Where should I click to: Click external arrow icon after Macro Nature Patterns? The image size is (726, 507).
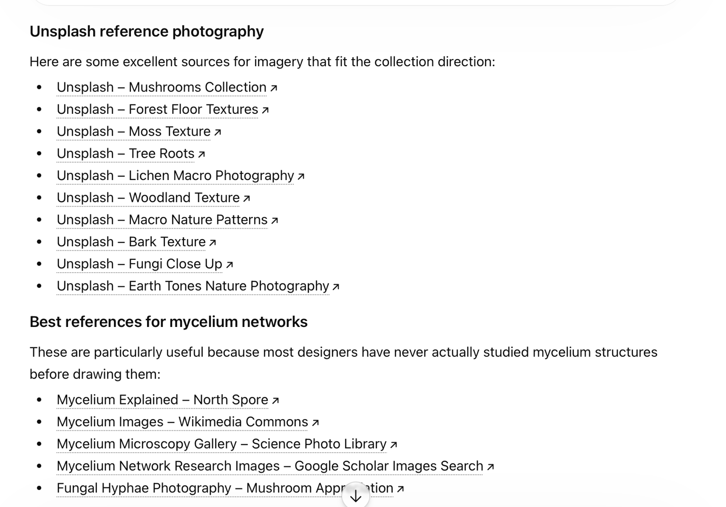[x=274, y=221]
